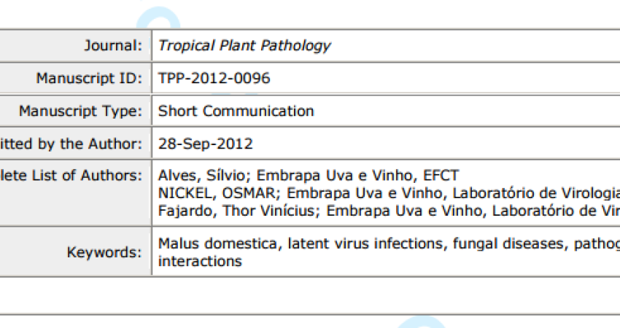The width and height of the screenshot is (620, 328).
Task: Click the "Manuscript Type:" label
Action: pos(80,112)
